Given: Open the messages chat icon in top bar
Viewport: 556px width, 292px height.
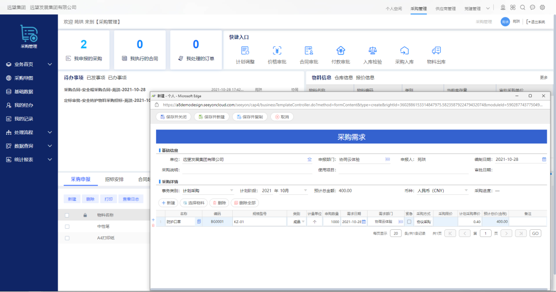Looking at the screenshot, I should 533,7.
